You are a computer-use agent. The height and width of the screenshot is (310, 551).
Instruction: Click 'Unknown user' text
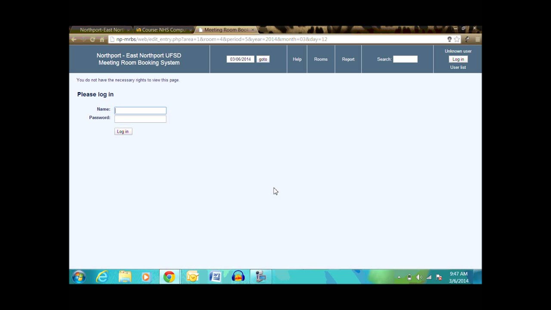coord(458,51)
